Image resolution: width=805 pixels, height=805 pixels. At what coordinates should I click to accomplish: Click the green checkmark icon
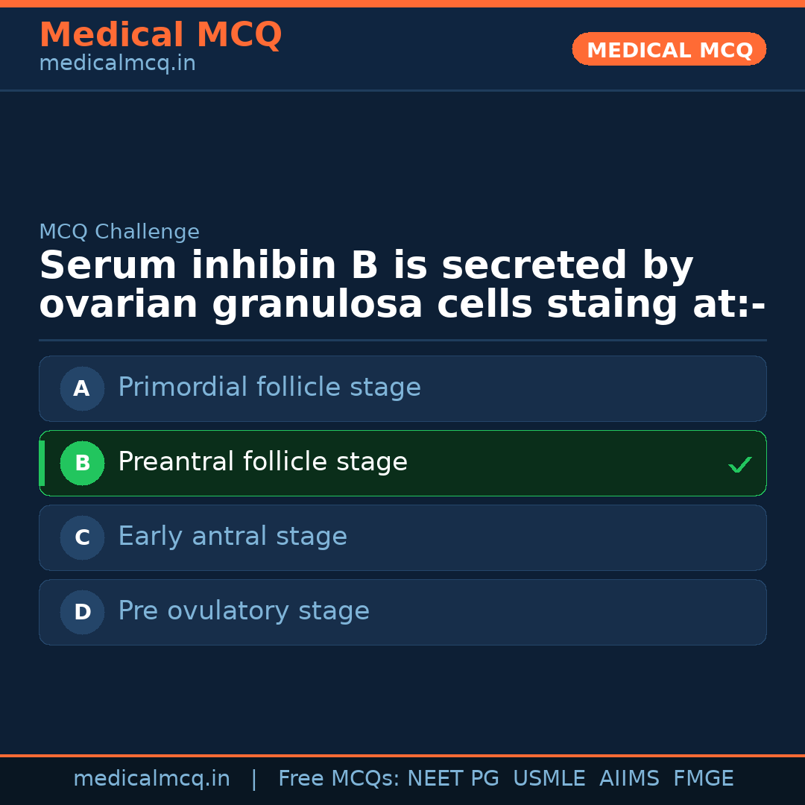click(x=739, y=464)
